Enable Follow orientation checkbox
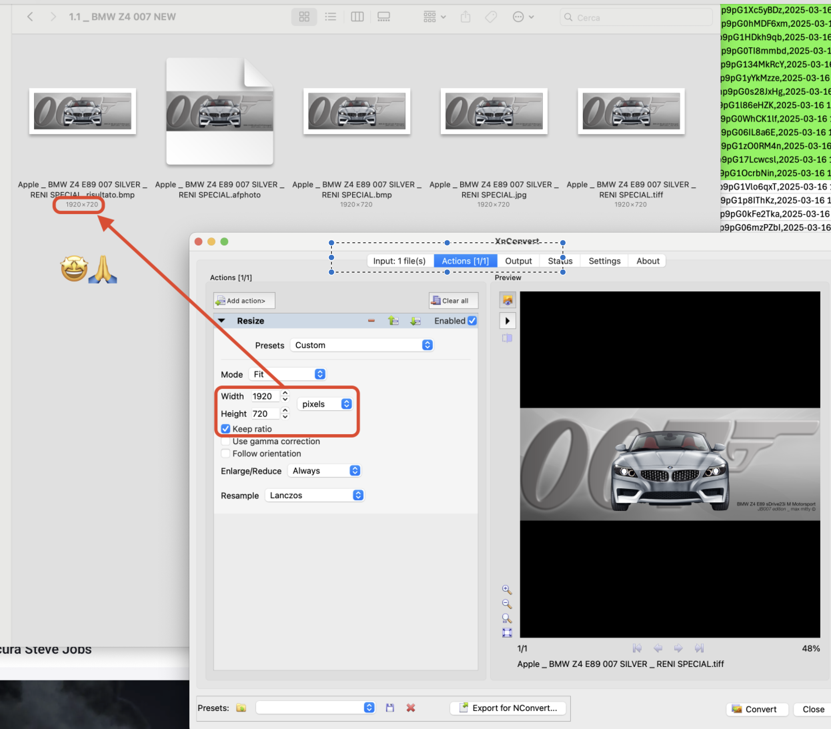This screenshot has width=831, height=729. click(226, 453)
